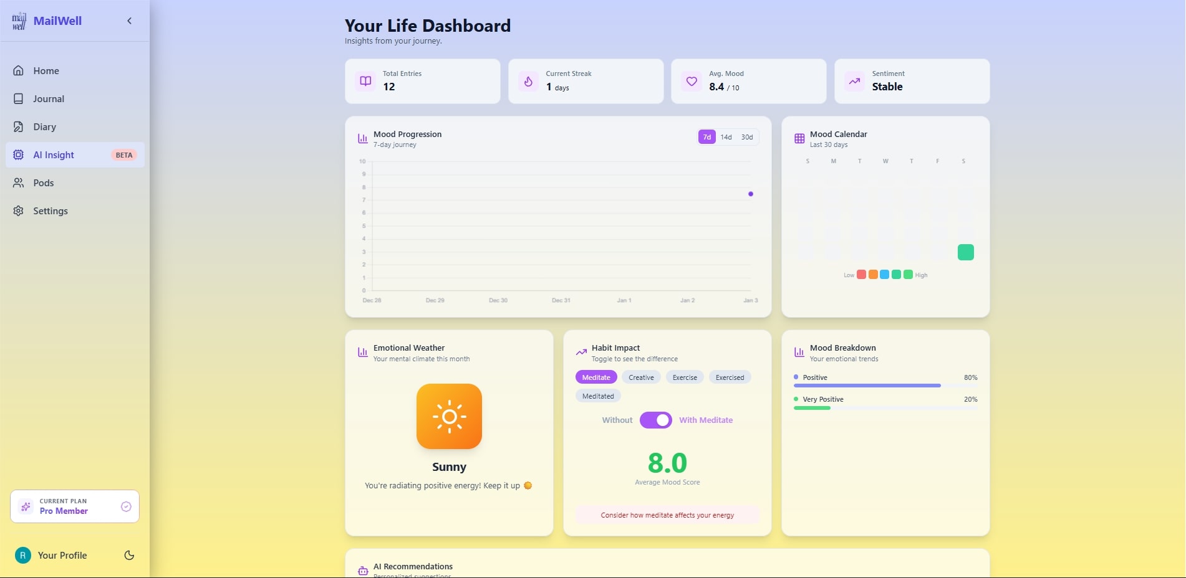The image size is (1186, 578).
Task: Click the MailWell logo icon
Action: tap(19, 21)
